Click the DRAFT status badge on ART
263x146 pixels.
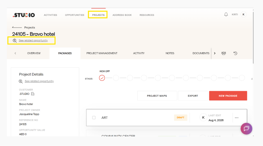pyautogui.click(x=180, y=118)
